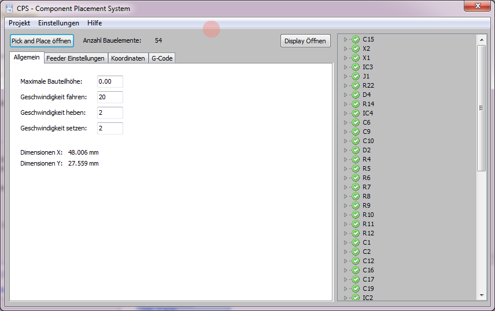Viewport: 495px width, 311px height.
Task: Expand the IC2 tree node
Action: [x=345, y=298]
